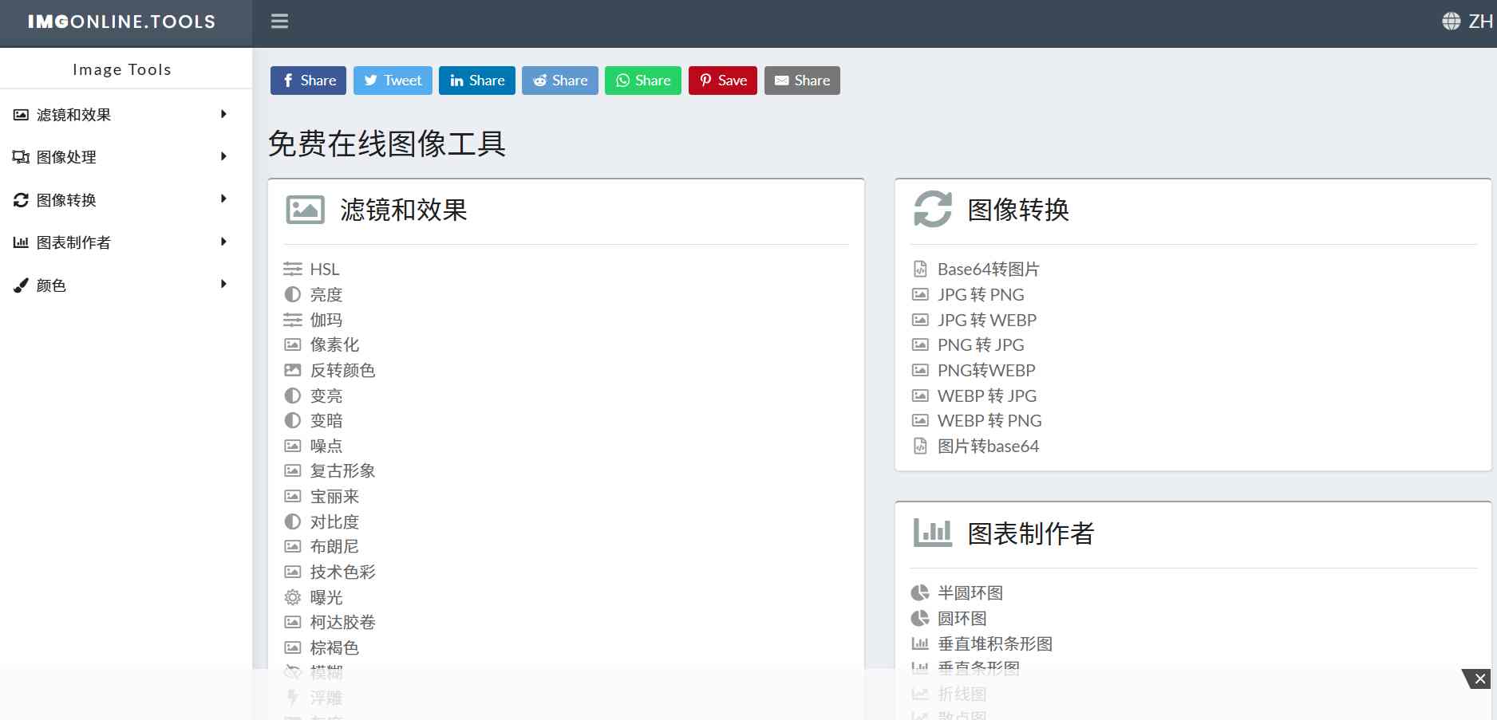
Task: Open the JPG 转 PNG converter
Action: pos(980,294)
